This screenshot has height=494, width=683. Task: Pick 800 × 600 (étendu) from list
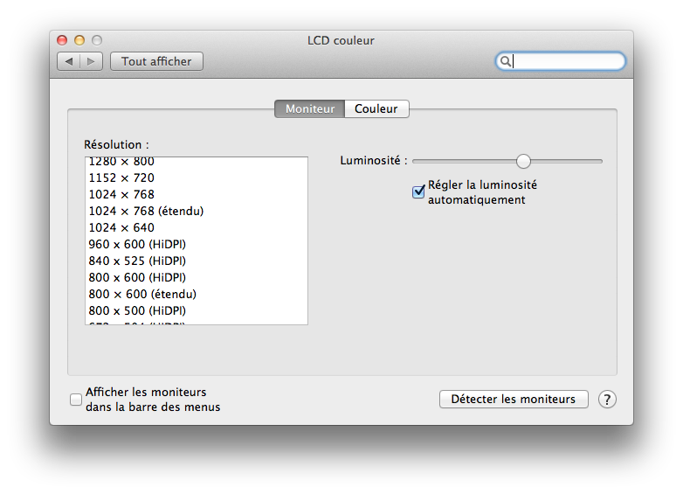point(196,295)
